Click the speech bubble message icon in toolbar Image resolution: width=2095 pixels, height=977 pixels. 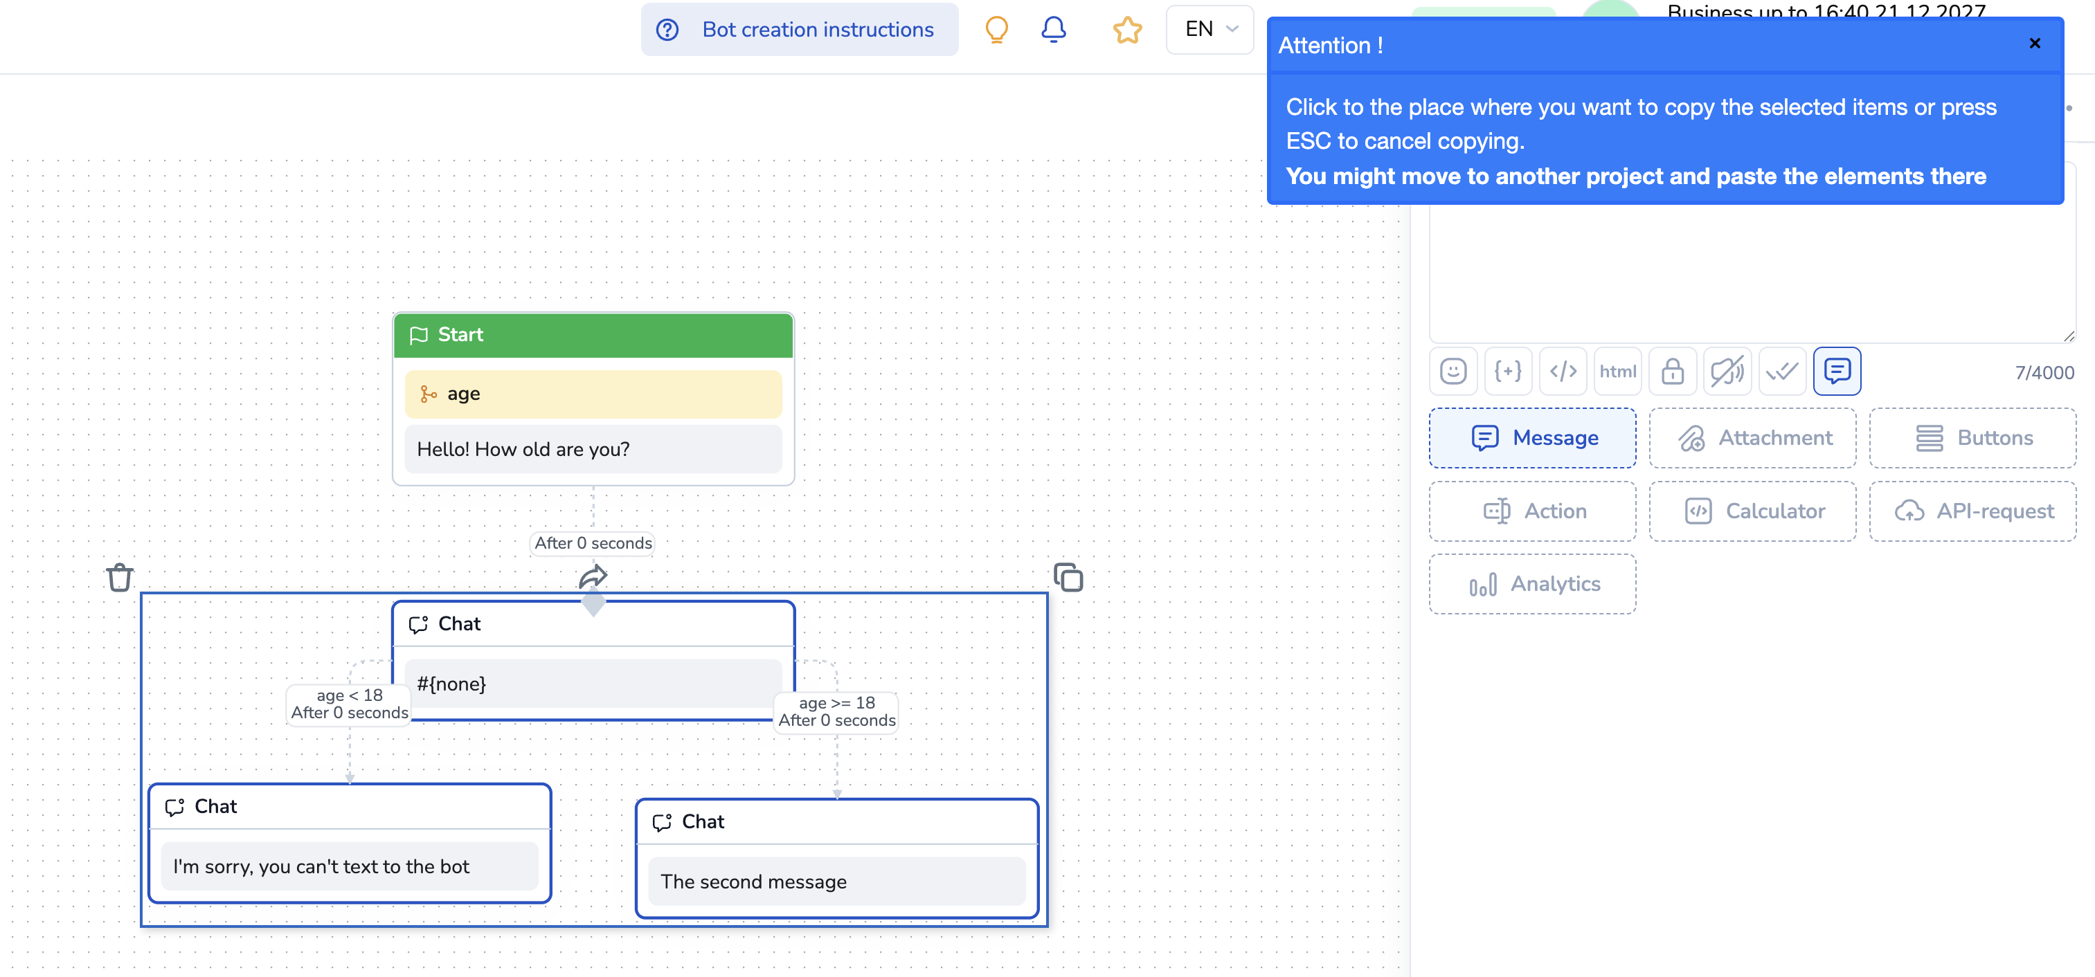(1836, 372)
